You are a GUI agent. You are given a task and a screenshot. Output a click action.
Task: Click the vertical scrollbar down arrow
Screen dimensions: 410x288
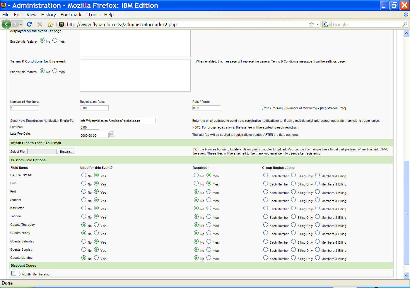click(406, 275)
